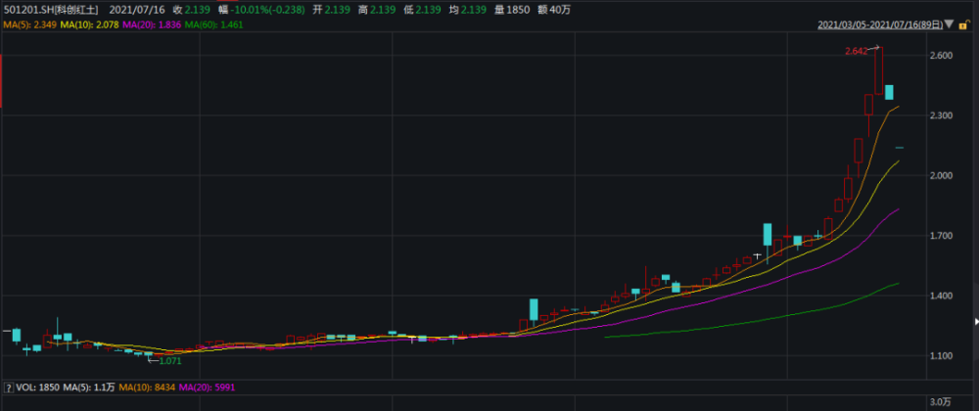Viewport: 979px width, 411px height.
Task: Click the 2.642 high price marker
Action: pyautogui.click(x=856, y=51)
